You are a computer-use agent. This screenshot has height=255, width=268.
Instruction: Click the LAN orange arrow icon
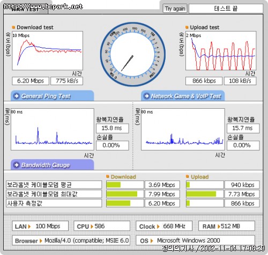[29, 227]
